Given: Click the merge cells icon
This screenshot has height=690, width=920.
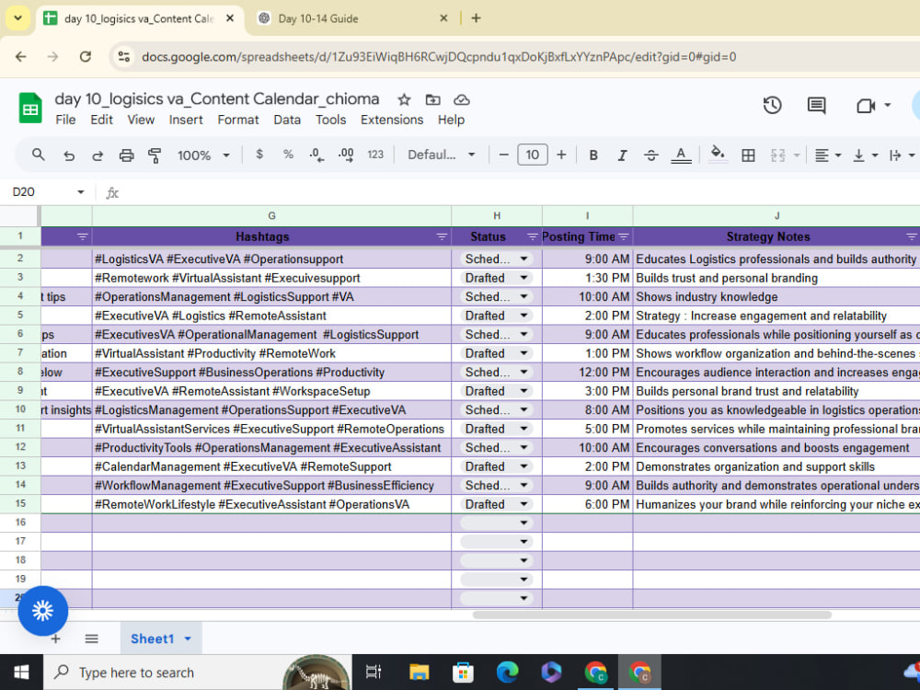Looking at the screenshot, I should (778, 155).
